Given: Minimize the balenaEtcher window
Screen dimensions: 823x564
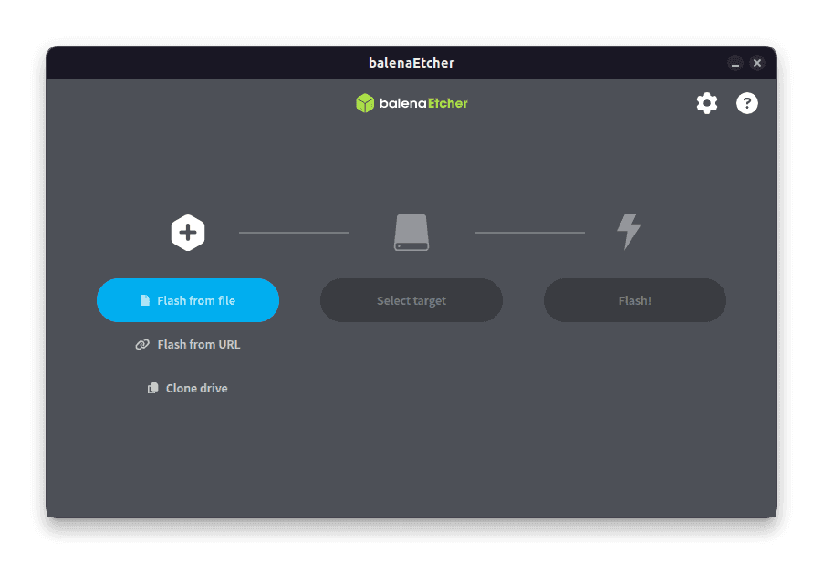Looking at the screenshot, I should click(x=735, y=63).
